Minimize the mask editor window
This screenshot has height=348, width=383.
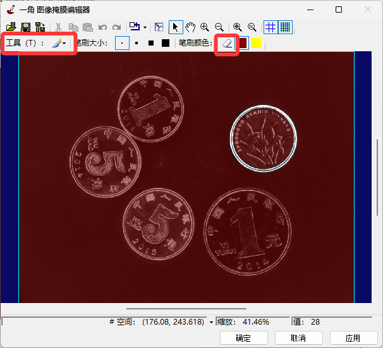(x=310, y=9)
